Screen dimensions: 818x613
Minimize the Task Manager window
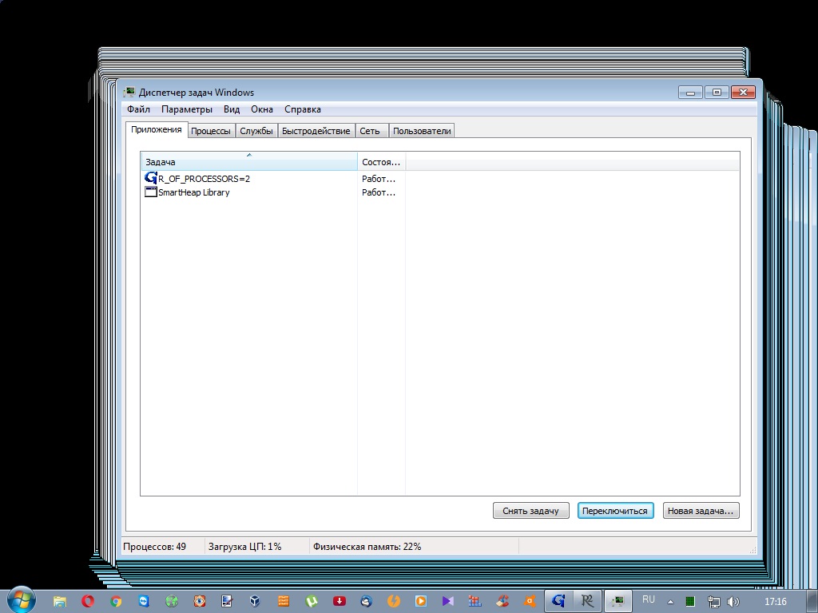coord(690,93)
